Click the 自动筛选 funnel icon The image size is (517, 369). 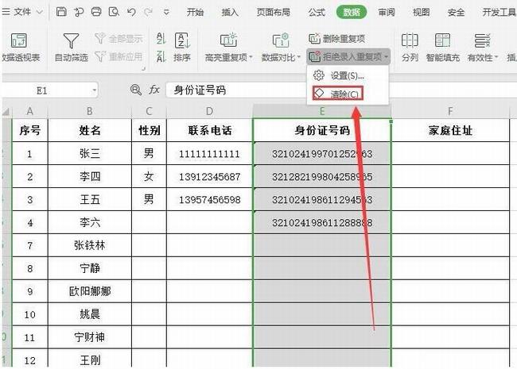[x=71, y=40]
